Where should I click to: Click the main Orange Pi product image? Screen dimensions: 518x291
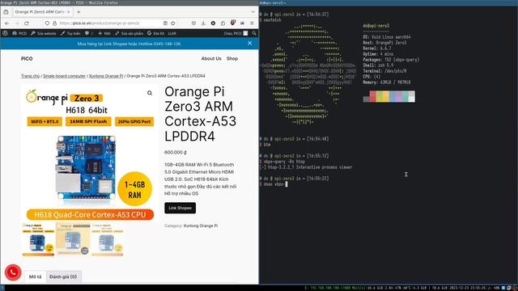(x=90, y=154)
